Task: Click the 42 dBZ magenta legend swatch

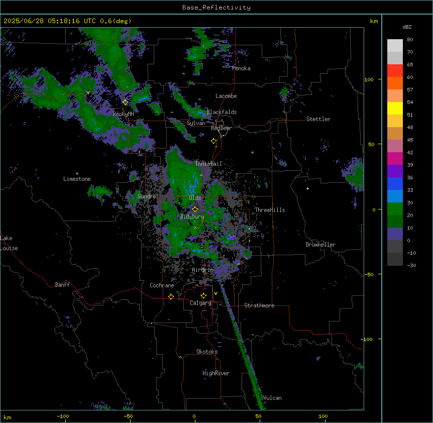Action: (x=395, y=158)
